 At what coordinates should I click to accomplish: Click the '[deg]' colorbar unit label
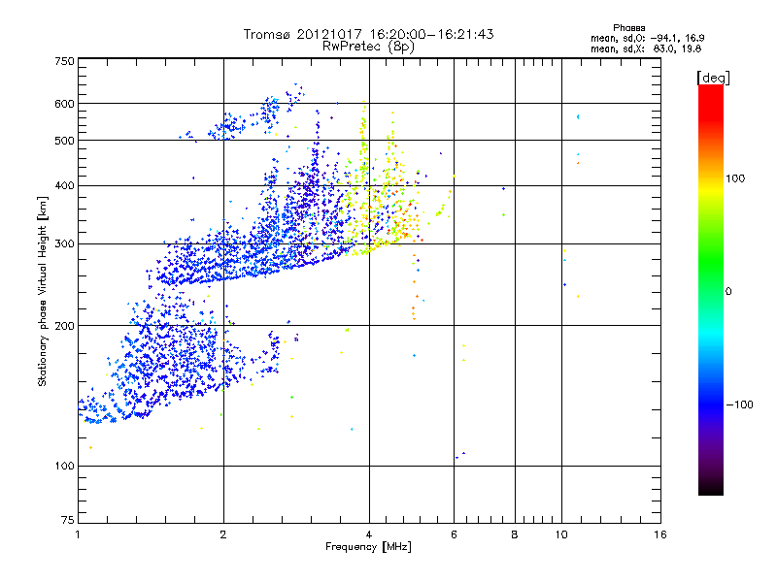[x=713, y=78]
